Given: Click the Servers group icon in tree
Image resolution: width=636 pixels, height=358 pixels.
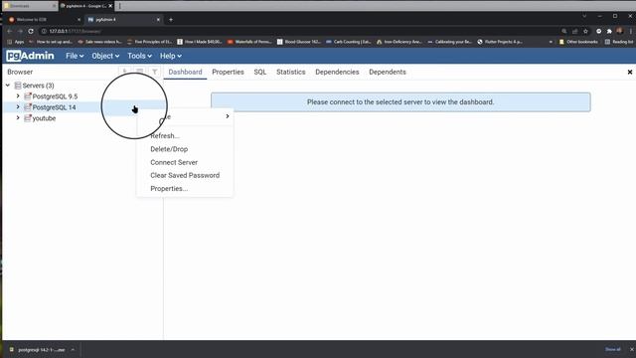Looking at the screenshot, I should [18, 86].
